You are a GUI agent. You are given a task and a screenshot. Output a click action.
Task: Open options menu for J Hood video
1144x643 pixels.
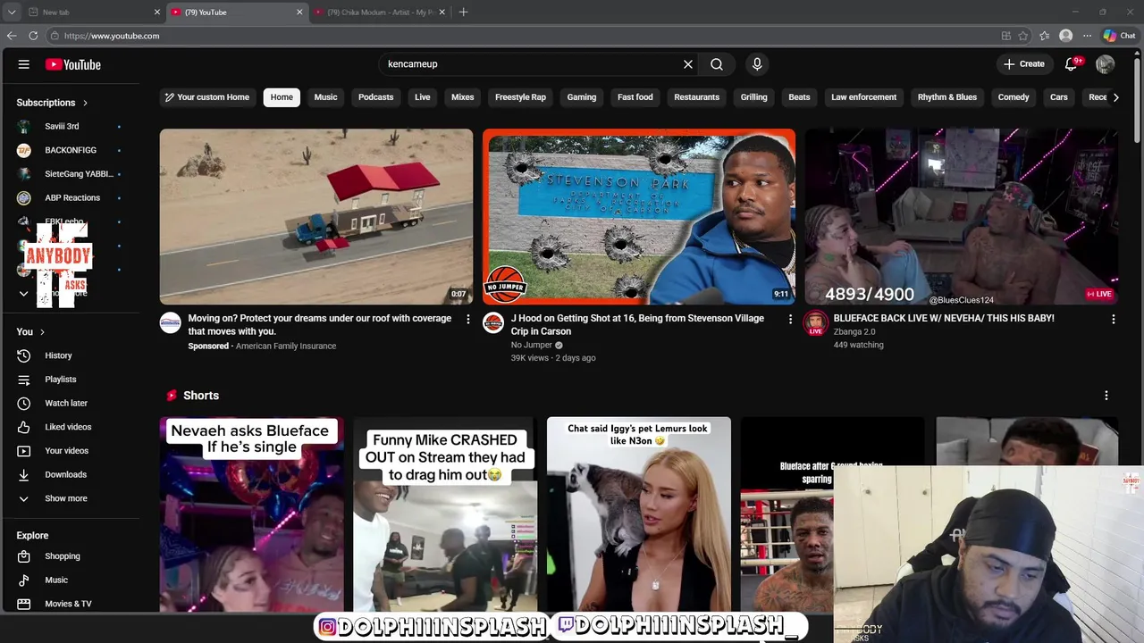point(790,319)
